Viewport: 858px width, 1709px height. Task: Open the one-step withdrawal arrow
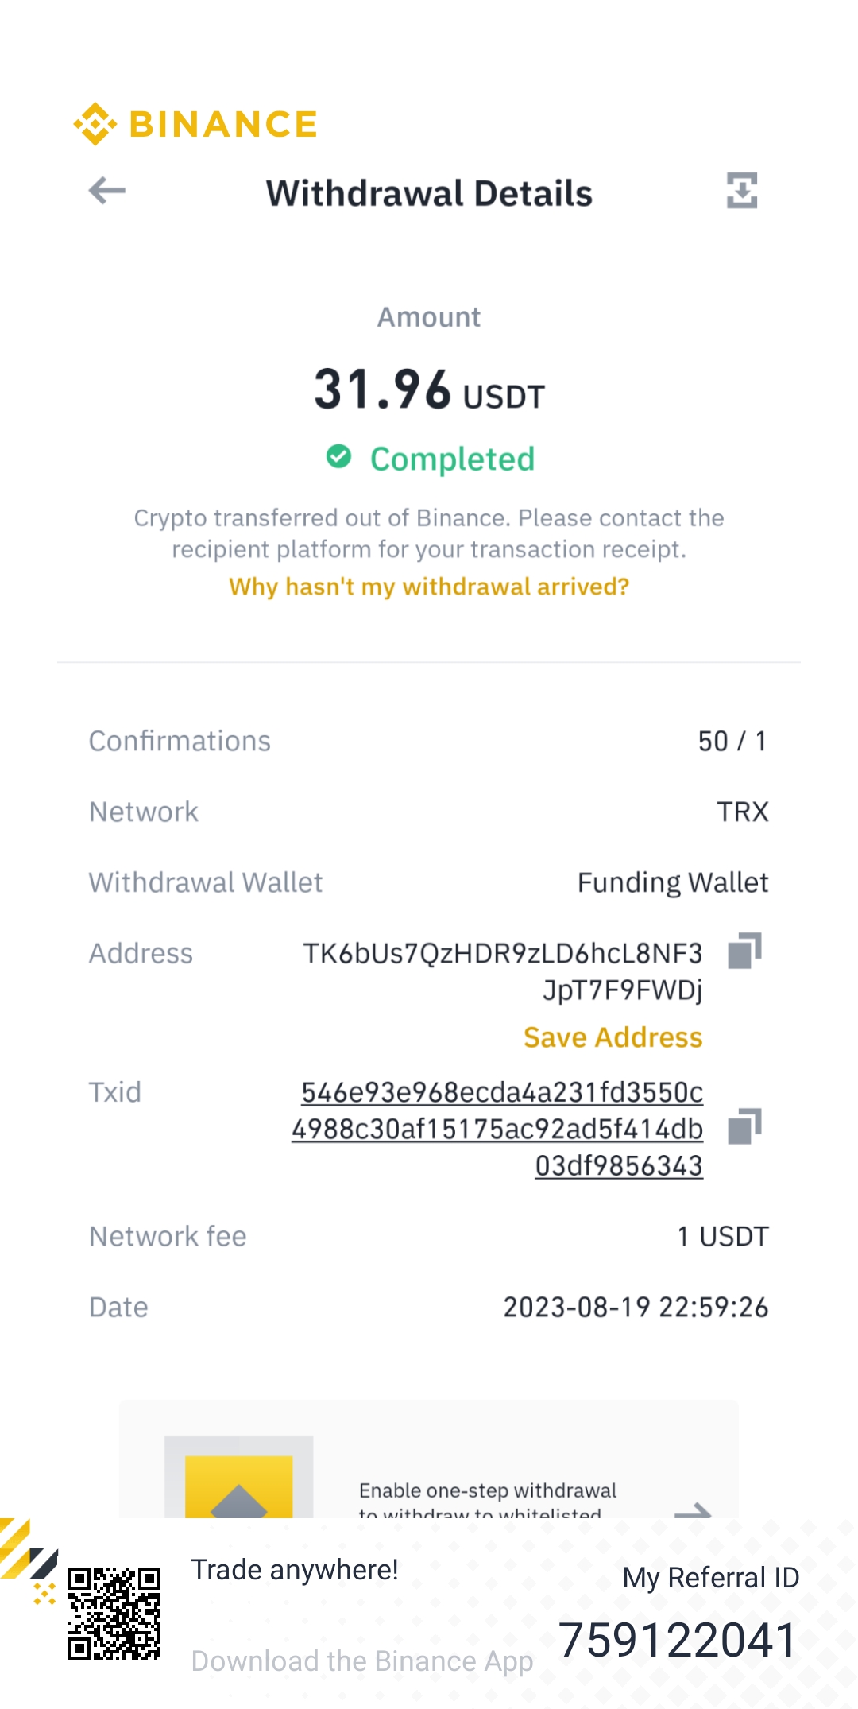tap(692, 1509)
